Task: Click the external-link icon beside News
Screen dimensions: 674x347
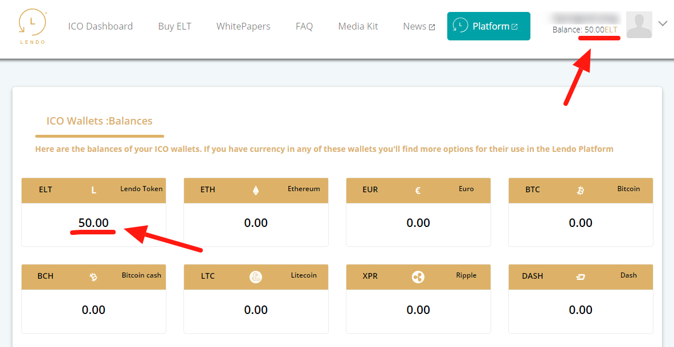Action: pos(432,27)
